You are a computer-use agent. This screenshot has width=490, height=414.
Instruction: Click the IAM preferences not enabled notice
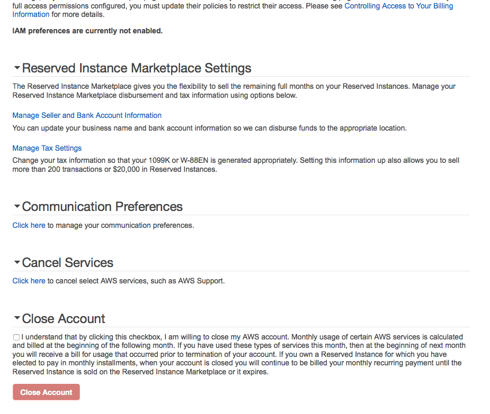(x=87, y=31)
